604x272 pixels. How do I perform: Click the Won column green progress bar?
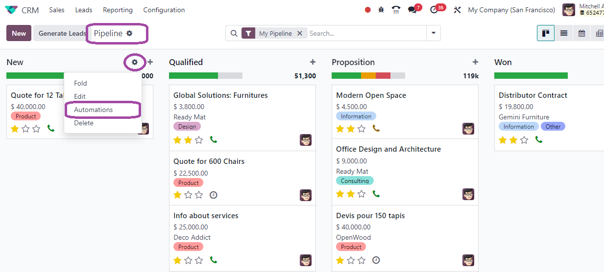tap(531, 76)
